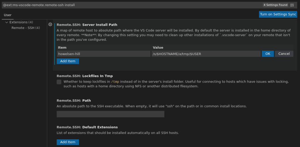Clear the settings search input
The height and width of the screenshot is (147, 300).
click(292, 5)
